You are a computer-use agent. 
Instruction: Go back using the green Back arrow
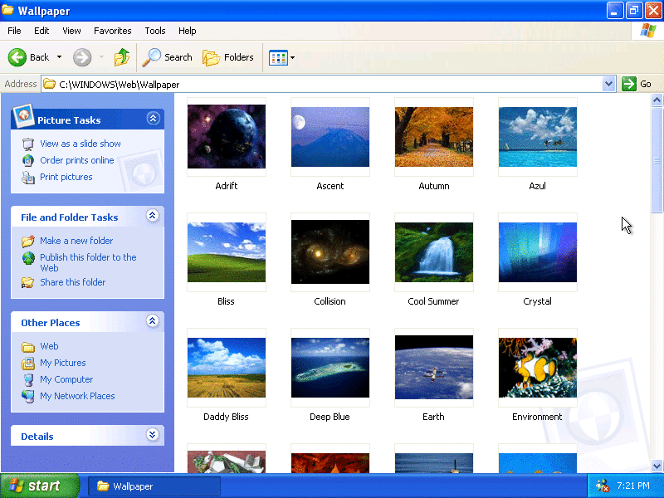tap(17, 57)
